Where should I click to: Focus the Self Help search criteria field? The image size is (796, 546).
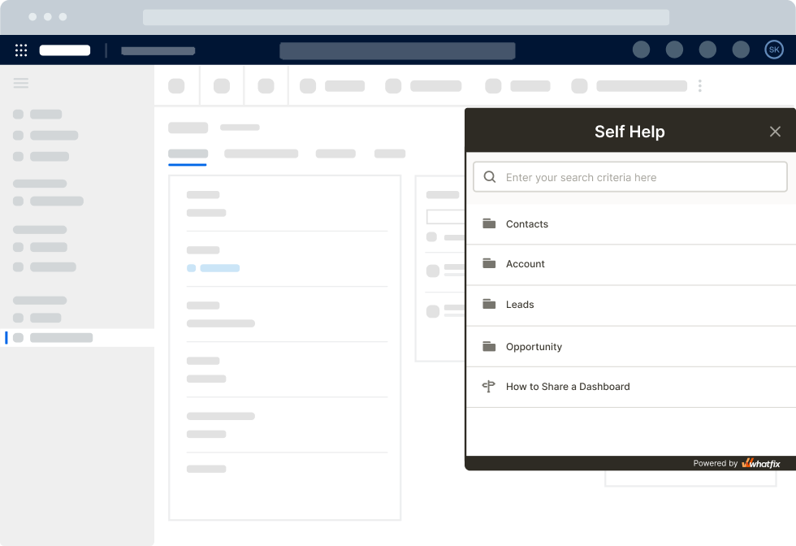tap(630, 177)
